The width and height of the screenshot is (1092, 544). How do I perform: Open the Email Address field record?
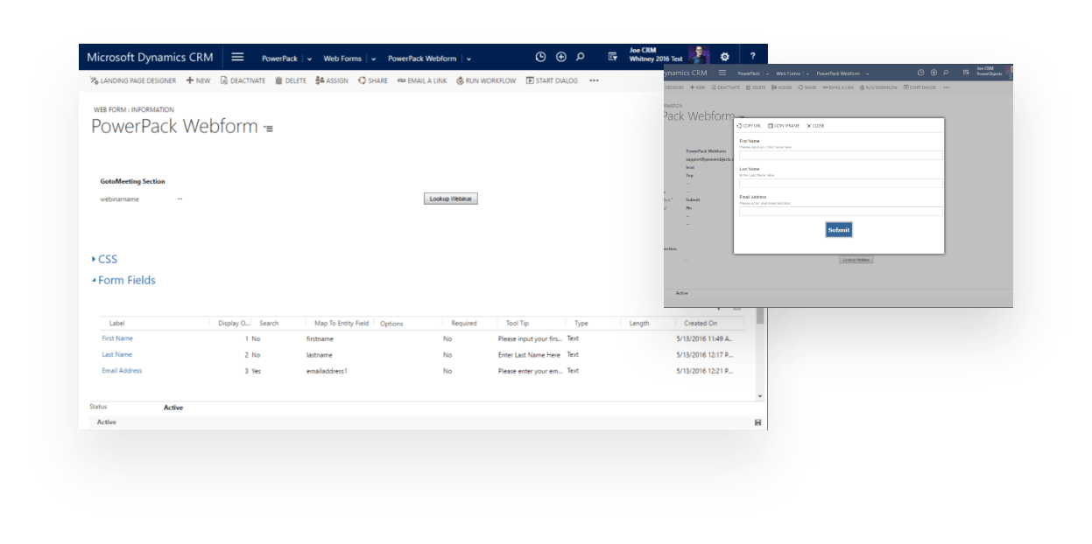coord(122,370)
